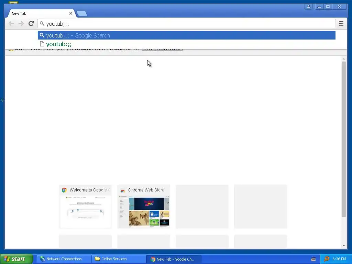The height and width of the screenshot is (264, 352).
Task: Switch to Online Services folder in taskbar
Action: pos(119,259)
